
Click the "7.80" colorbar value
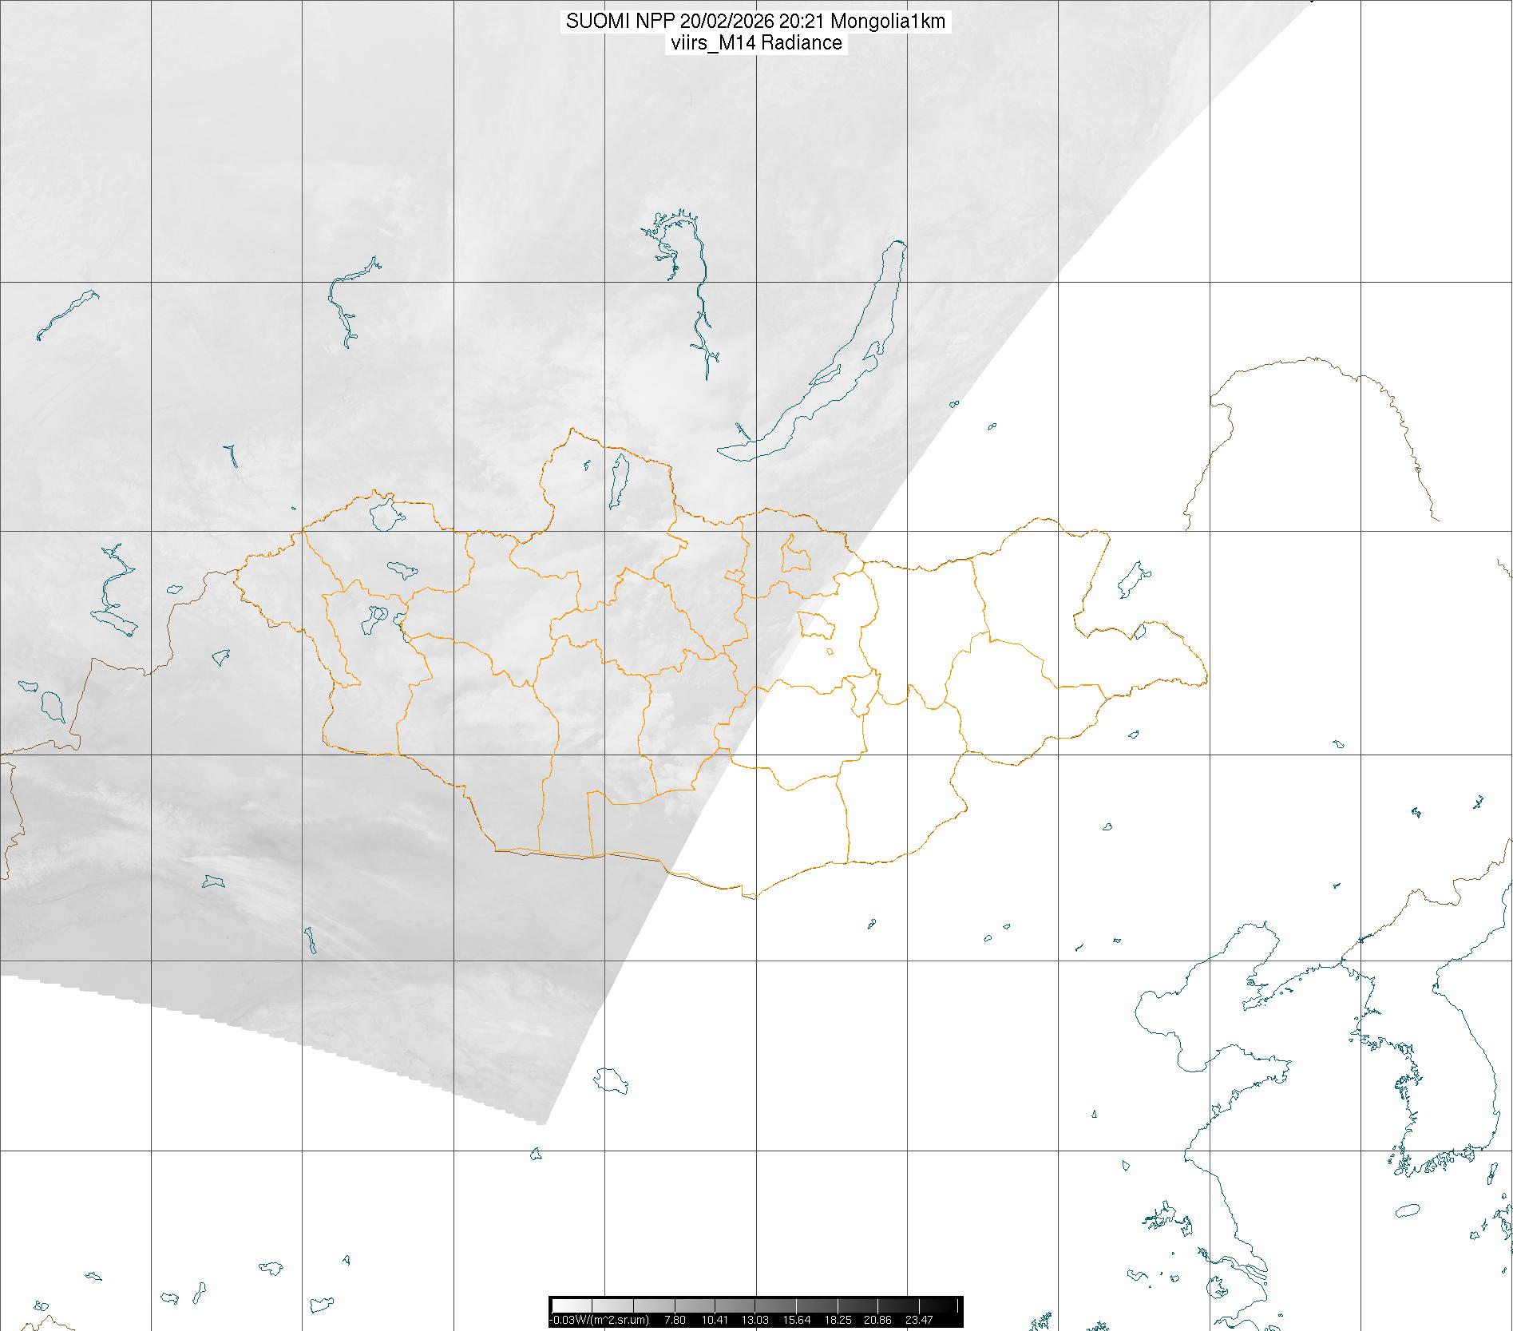click(x=675, y=1320)
